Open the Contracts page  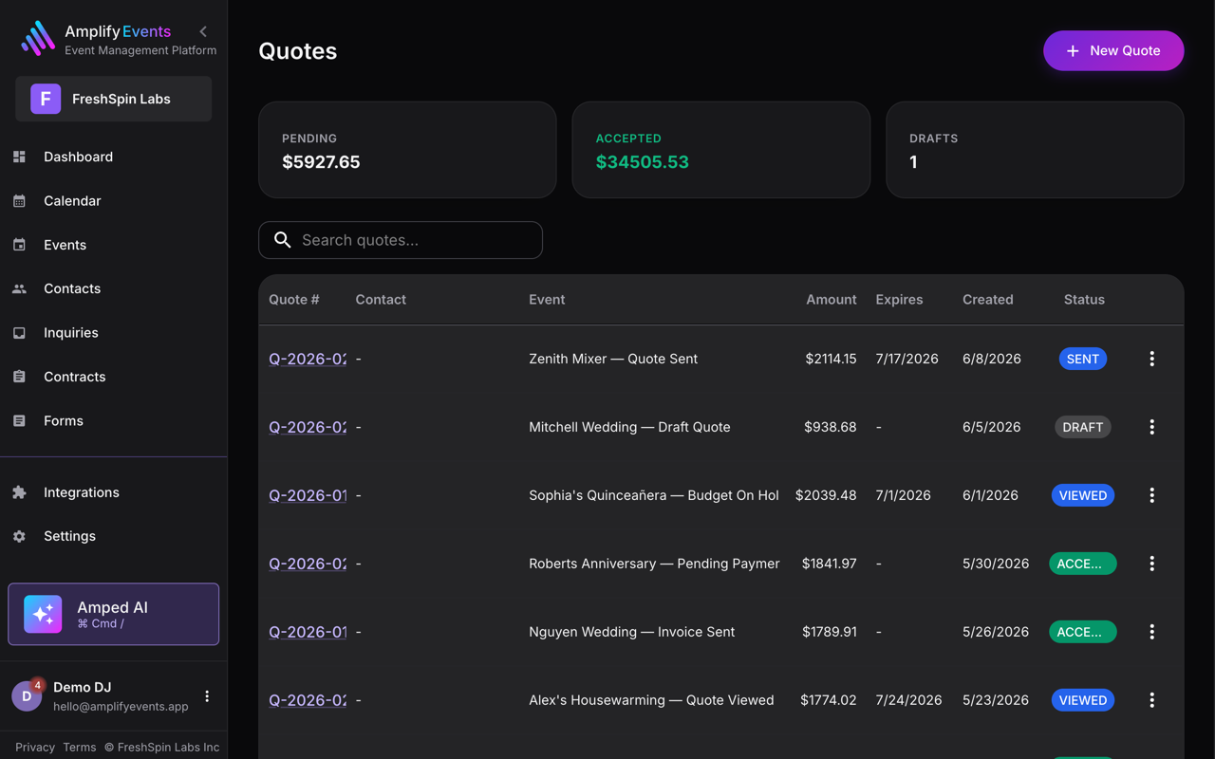113,377
